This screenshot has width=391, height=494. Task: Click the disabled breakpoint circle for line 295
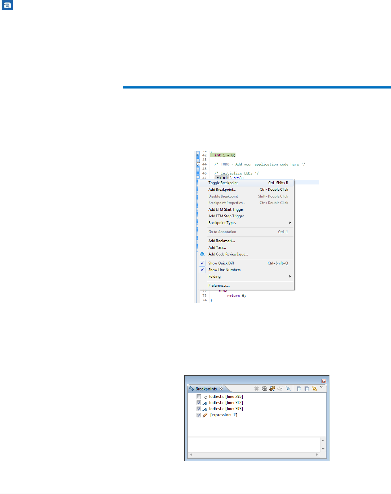click(x=206, y=397)
